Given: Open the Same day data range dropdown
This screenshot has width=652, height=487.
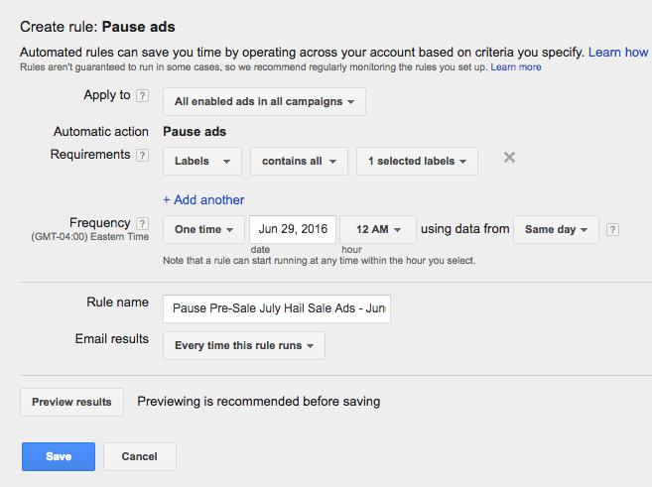Looking at the screenshot, I should click(x=556, y=229).
